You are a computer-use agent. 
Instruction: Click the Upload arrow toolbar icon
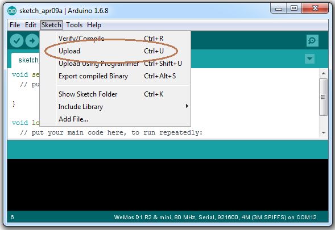pos(32,40)
